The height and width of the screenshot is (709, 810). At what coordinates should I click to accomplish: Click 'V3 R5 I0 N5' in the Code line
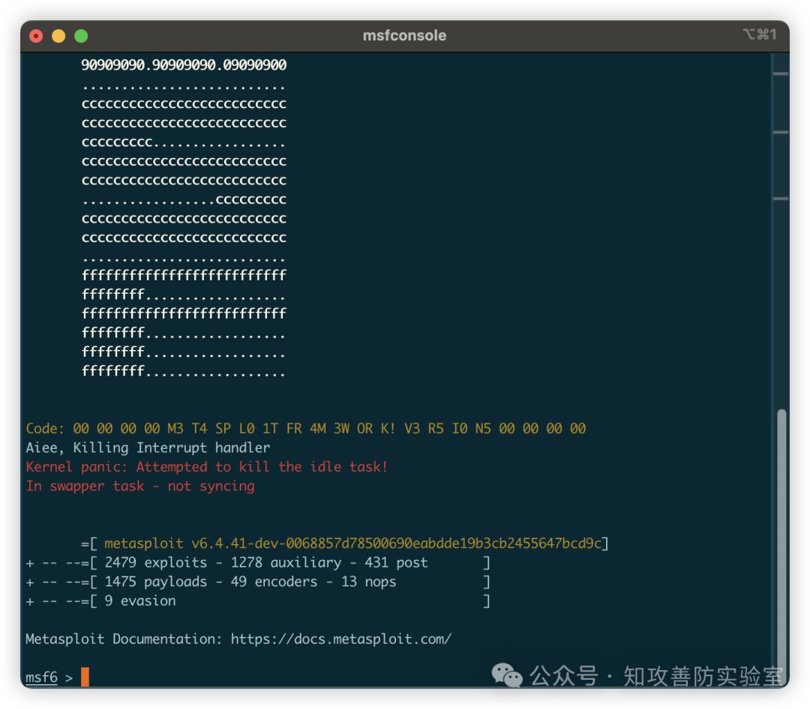point(448,429)
